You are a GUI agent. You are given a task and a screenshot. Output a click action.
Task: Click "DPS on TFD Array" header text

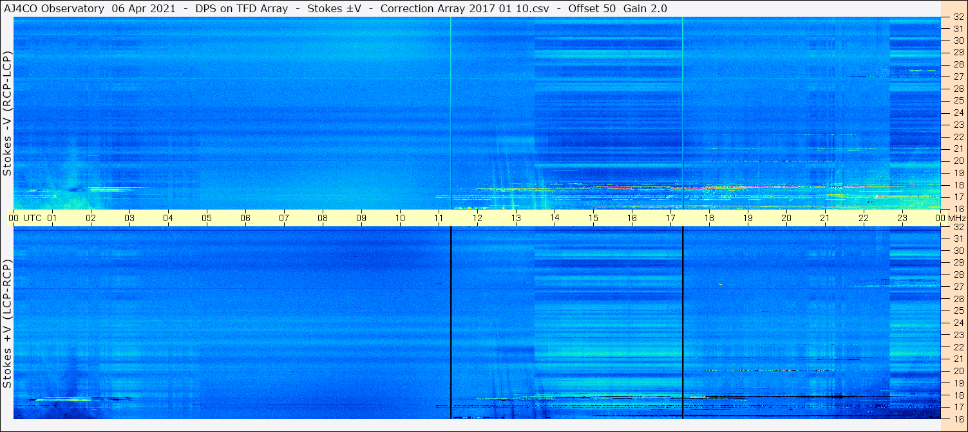click(x=242, y=8)
